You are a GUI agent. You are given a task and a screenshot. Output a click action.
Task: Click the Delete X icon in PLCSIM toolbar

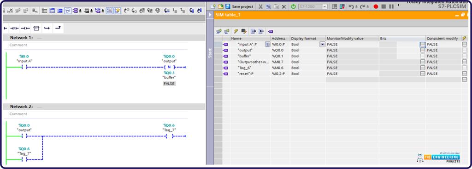(283, 6)
